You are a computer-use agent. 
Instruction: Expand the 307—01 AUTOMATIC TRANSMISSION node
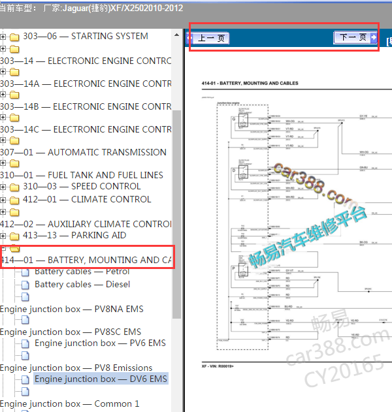point(3,140)
